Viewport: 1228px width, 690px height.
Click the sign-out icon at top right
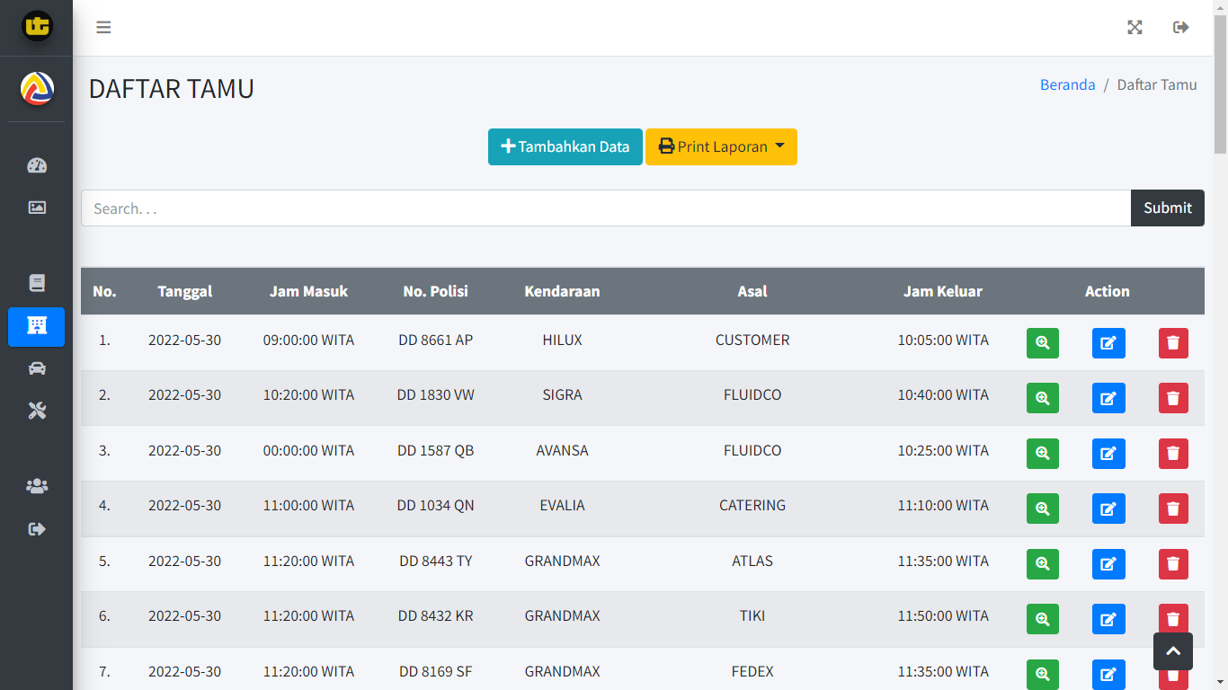click(x=1180, y=28)
